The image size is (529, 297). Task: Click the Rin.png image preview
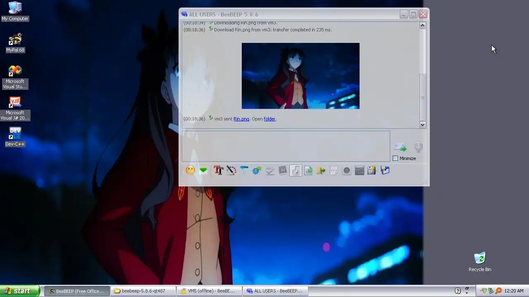[x=300, y=76]
